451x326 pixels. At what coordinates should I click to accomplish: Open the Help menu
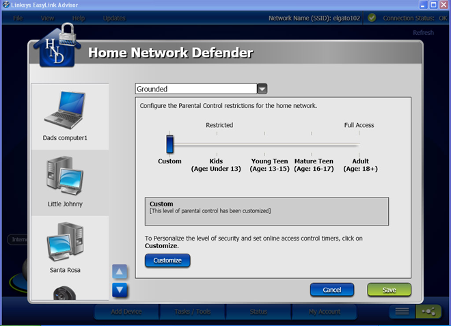(x=79, y=18)
